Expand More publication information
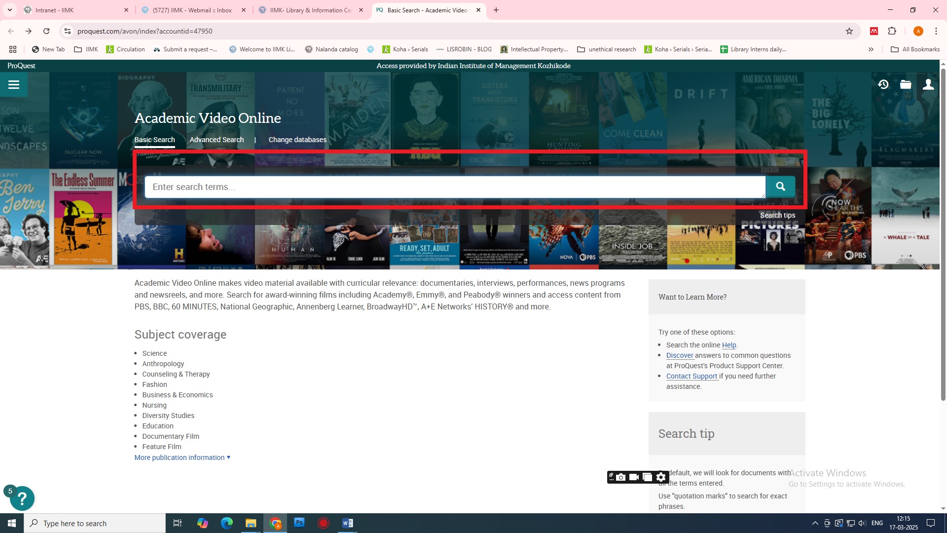The width and height of the screenshot is (947, 533). tap(182, 457)
